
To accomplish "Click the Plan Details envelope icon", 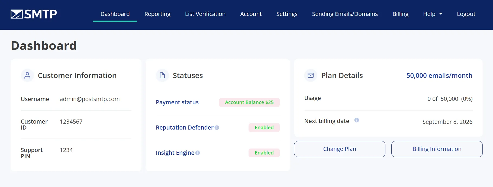I will click(311, 75).
